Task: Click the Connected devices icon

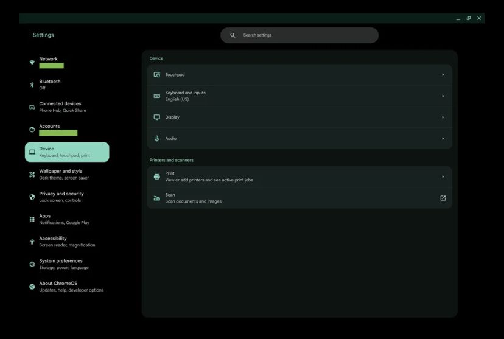Action: 32,107
